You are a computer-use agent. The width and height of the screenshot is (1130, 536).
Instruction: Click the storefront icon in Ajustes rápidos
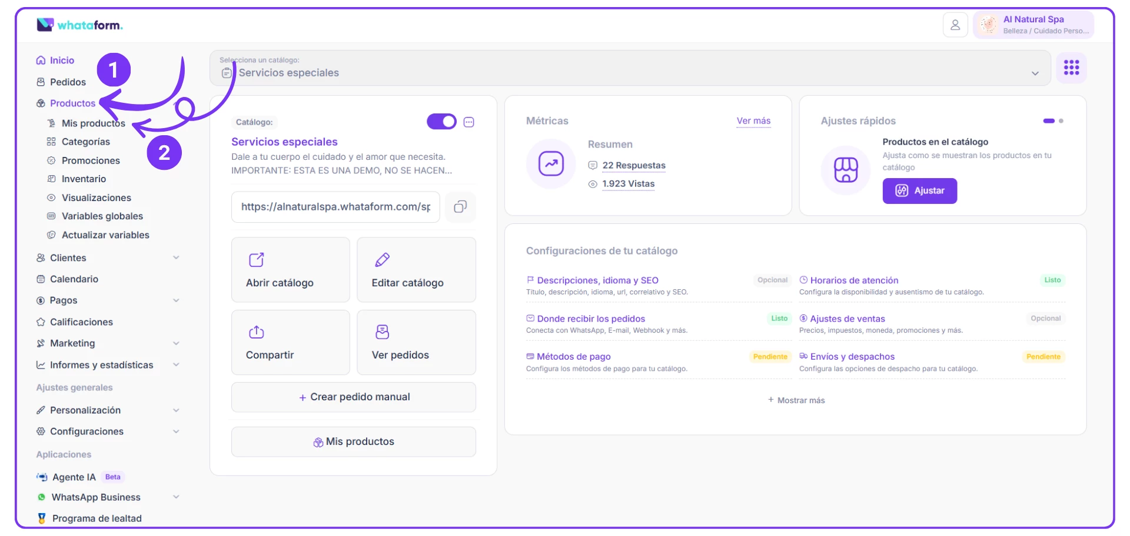click(845, 170)
